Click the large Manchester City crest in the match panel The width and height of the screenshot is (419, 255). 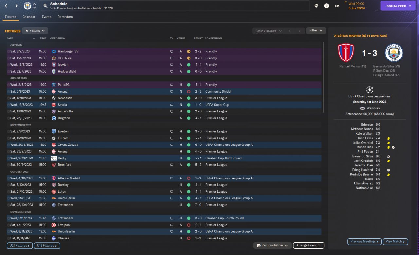pyautogui.click(x=394, y=53)
